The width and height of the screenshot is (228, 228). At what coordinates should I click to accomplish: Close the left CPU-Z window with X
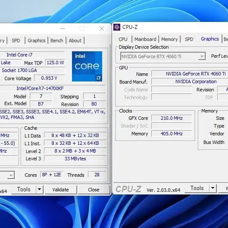point(102,28)
